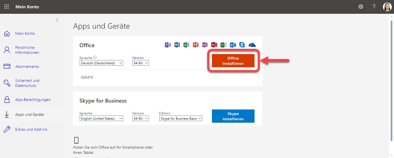
Task: Open the user profile picture menu
Action: coord(387,7)
